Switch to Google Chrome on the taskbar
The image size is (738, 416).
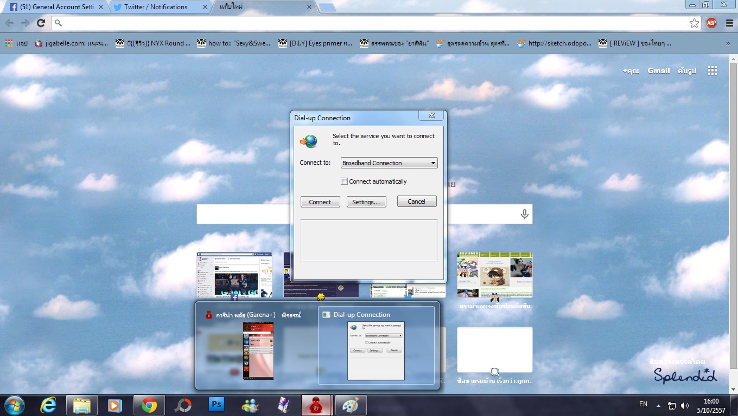(x=149, y=405)
